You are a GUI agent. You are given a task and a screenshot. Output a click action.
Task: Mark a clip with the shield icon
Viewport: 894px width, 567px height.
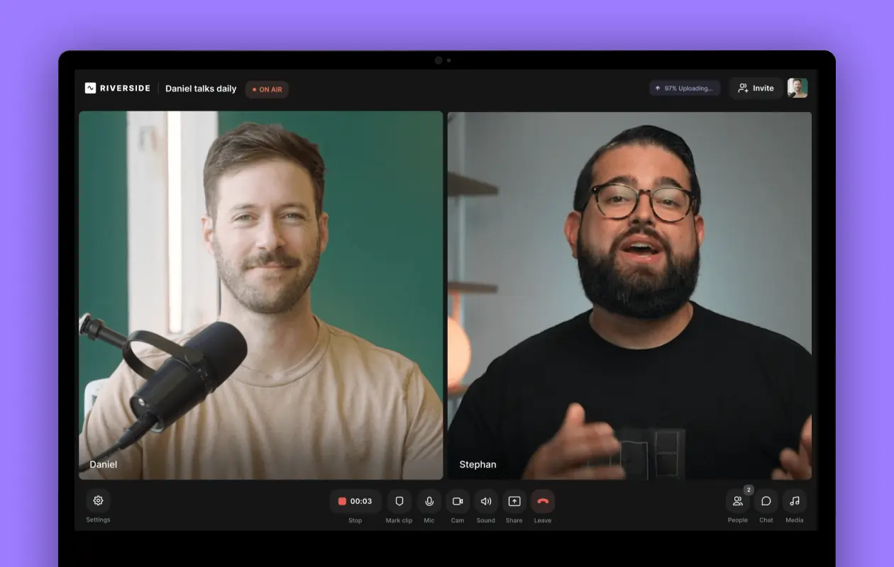399,501
